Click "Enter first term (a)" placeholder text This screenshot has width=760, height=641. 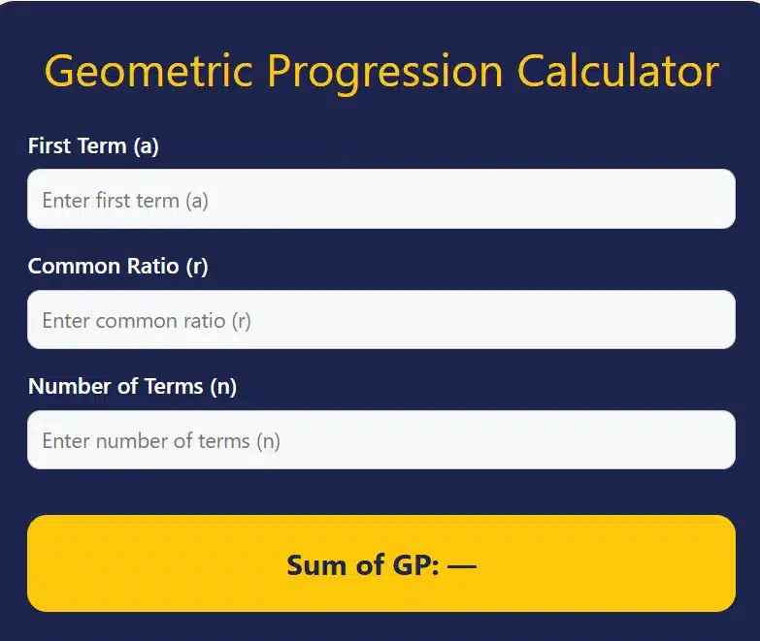[125, 201]
